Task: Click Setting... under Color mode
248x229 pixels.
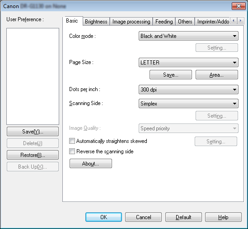Action: (217, 48)
